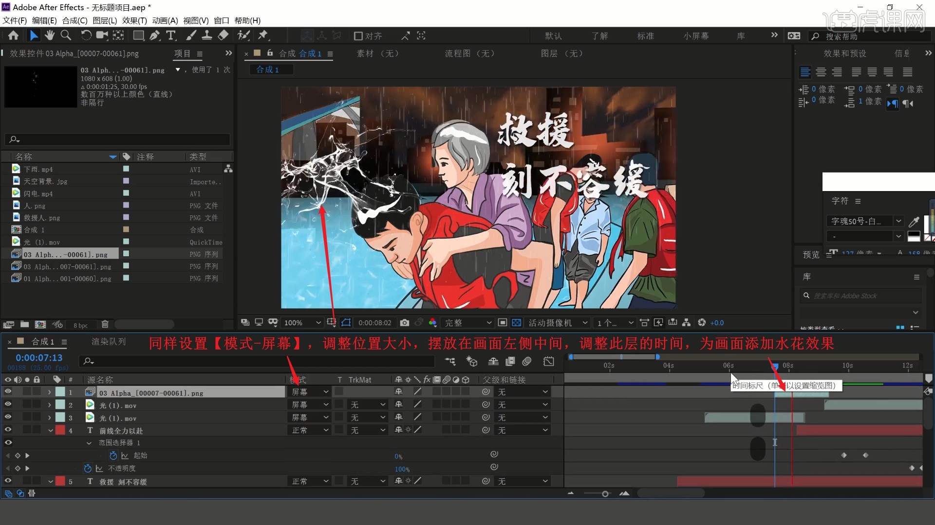This screenshot has height=525, width=935.
Task: Create new composition icon in project panel
Action: click(40, 324)
